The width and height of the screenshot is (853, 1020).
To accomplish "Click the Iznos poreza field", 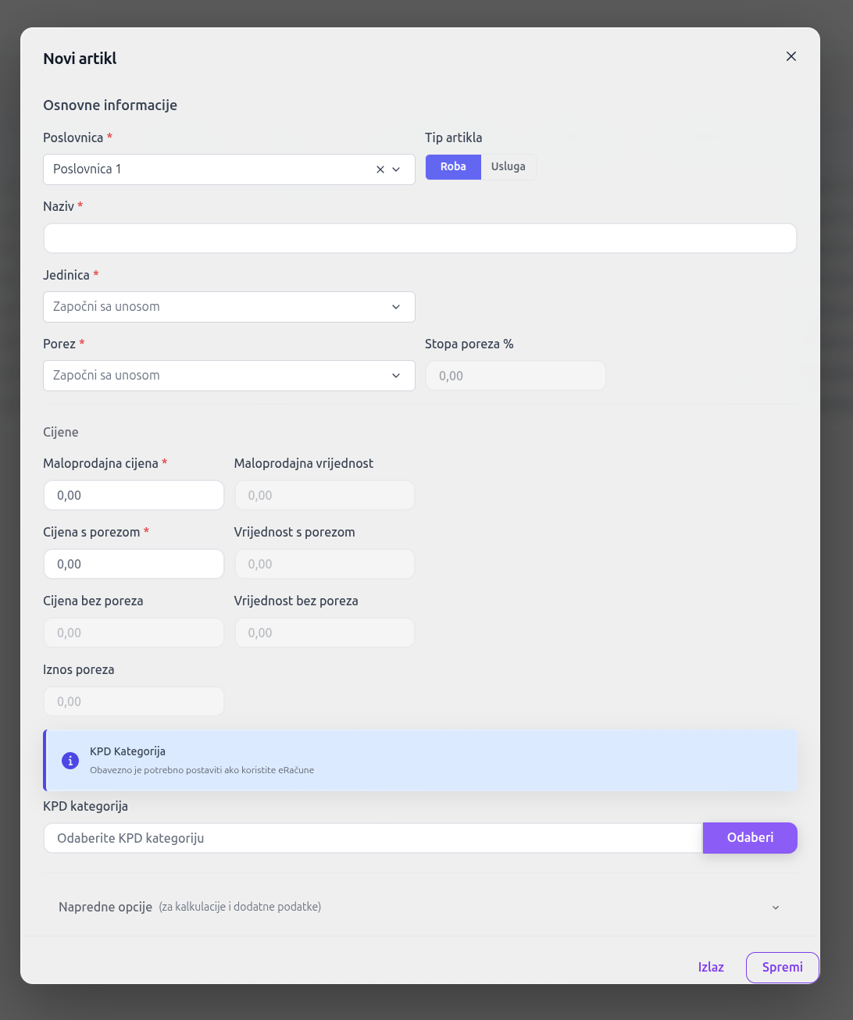I will (134, 701).
